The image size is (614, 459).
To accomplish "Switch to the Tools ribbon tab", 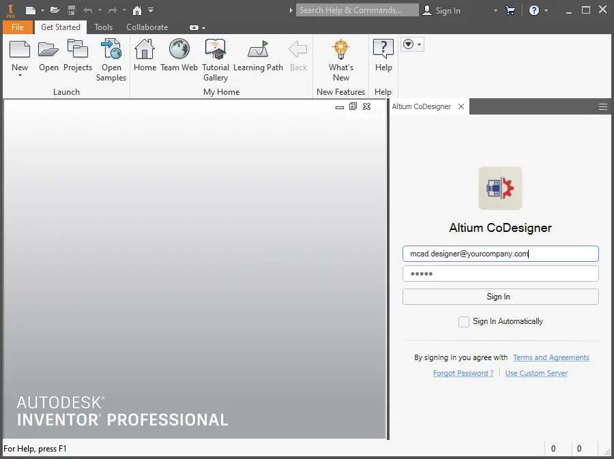I will [104, 27].
